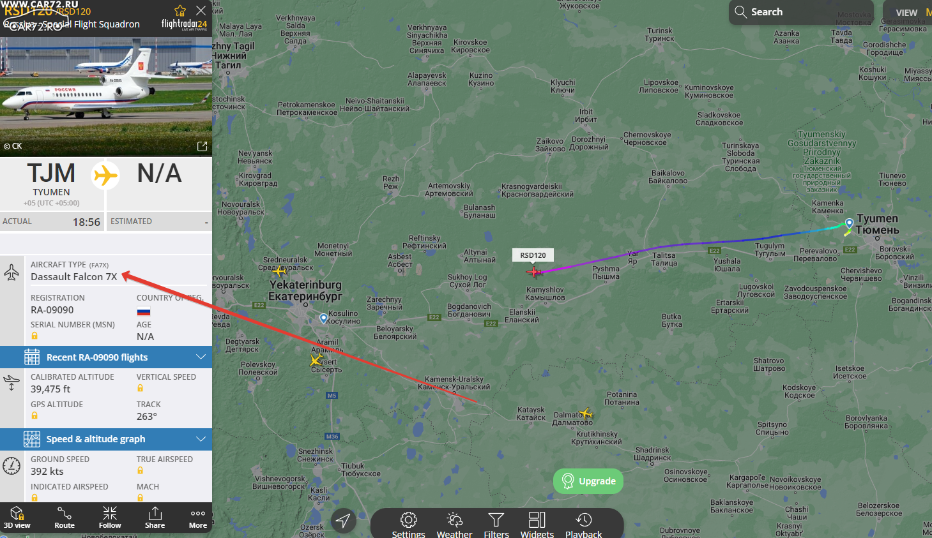Select the RSD120 aircraft on map
This screenshot has height=538, width=932.
[534, 272]
